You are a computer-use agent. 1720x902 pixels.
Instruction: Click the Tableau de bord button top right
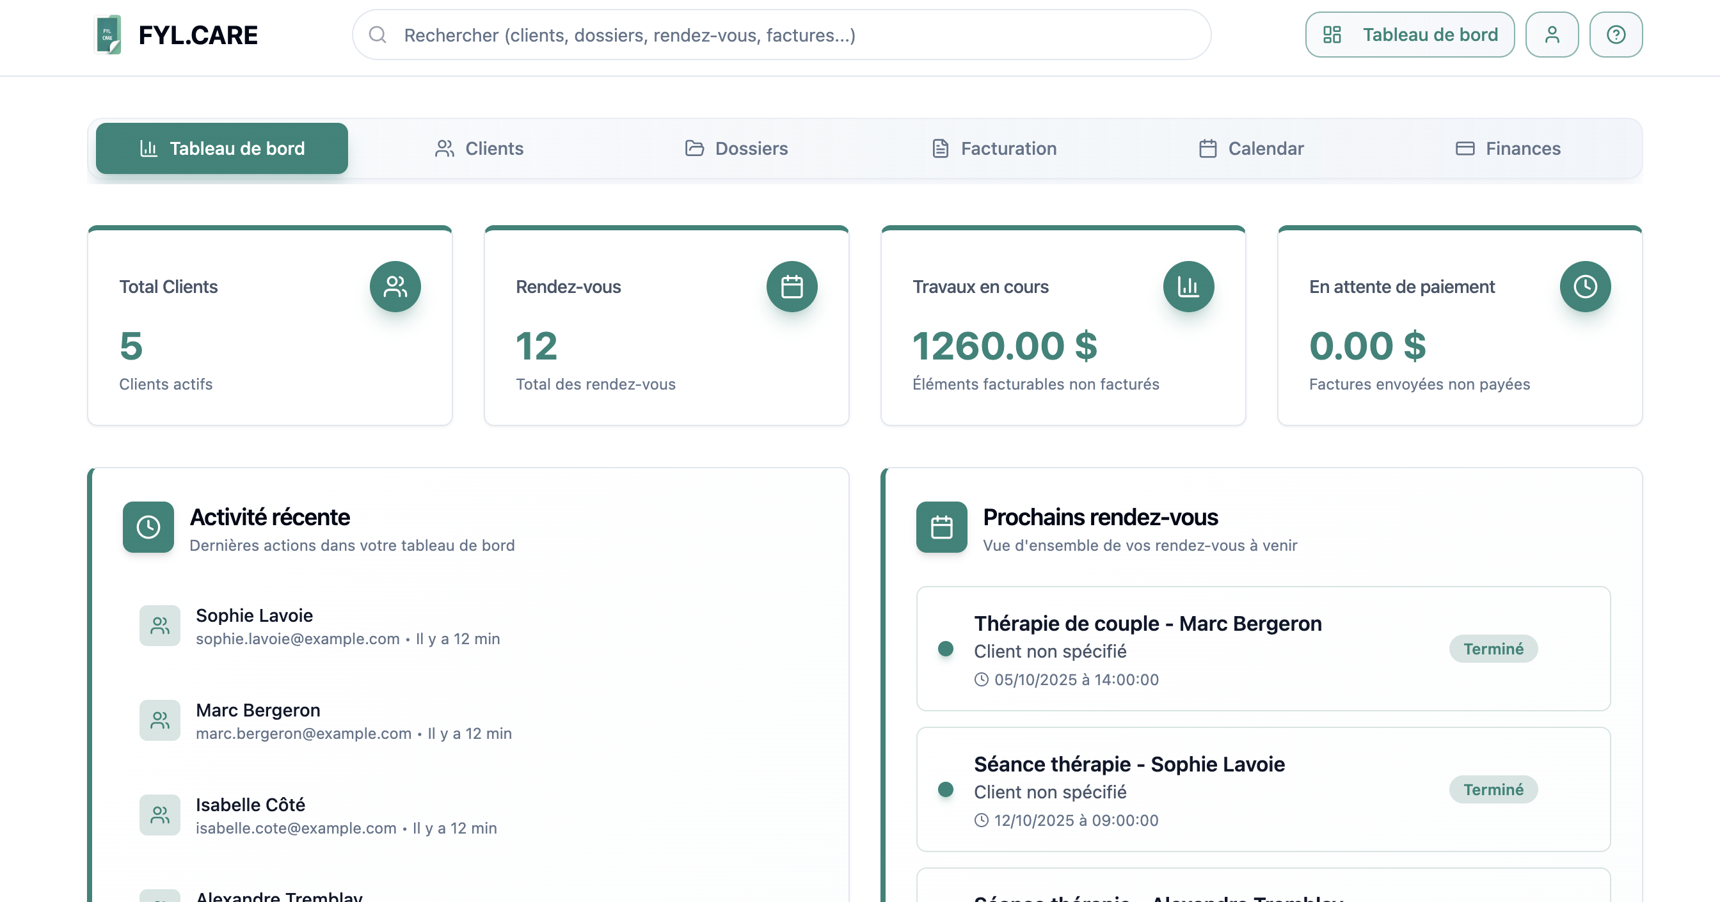tap(1410, 34)
